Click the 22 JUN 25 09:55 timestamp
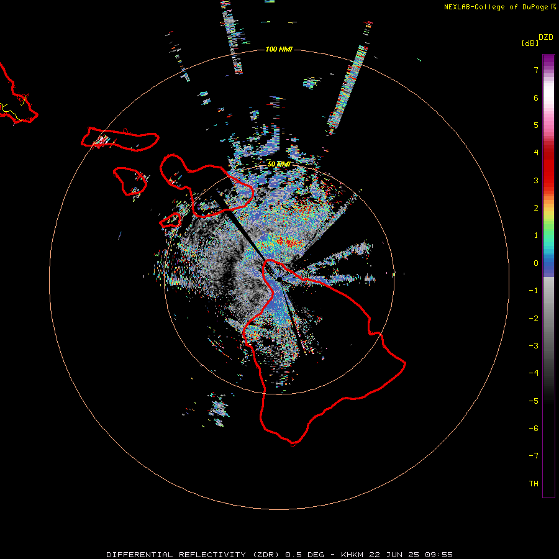Viewport: 559px width, 559px height. click(411, 555)
